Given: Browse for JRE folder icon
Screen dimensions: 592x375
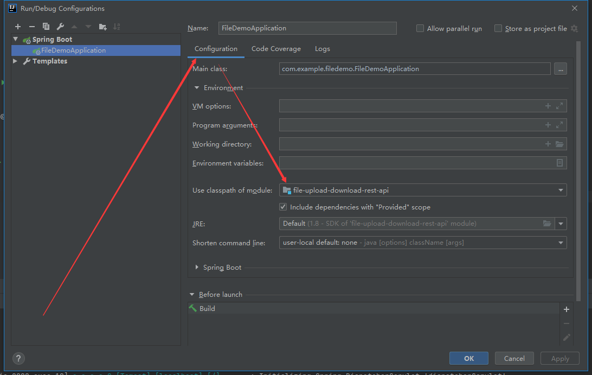Looking at the screenshot, I should coord(547,224).
